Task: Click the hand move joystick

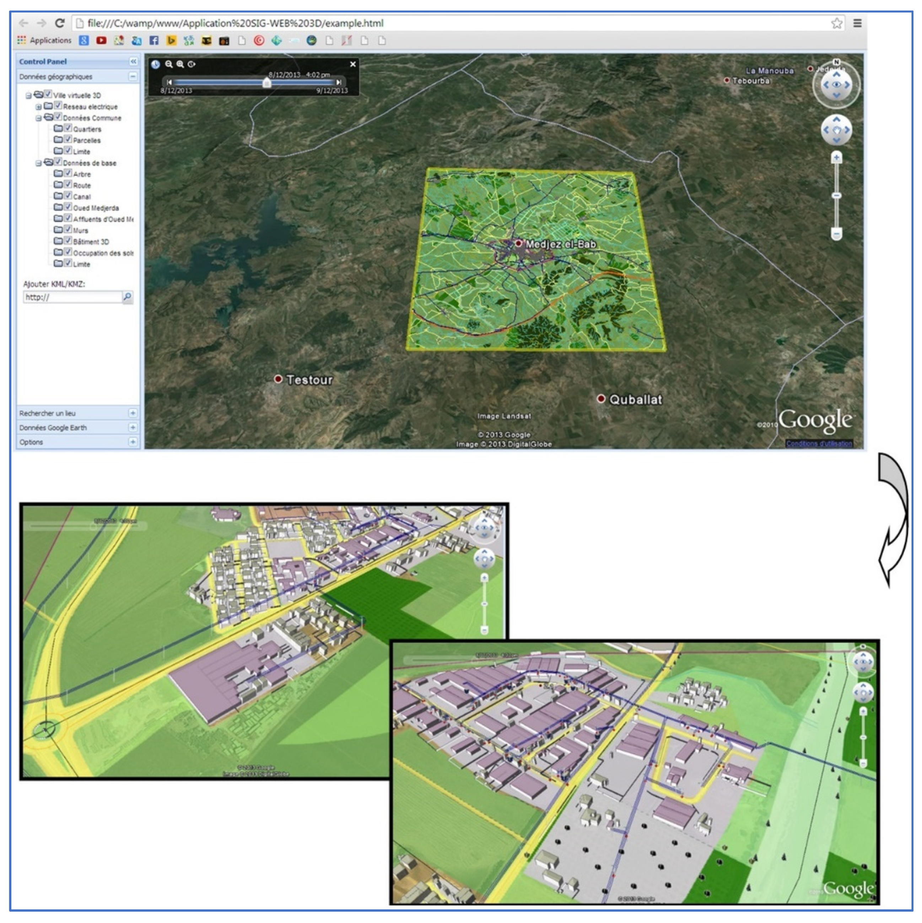Action: coord(836,129)
